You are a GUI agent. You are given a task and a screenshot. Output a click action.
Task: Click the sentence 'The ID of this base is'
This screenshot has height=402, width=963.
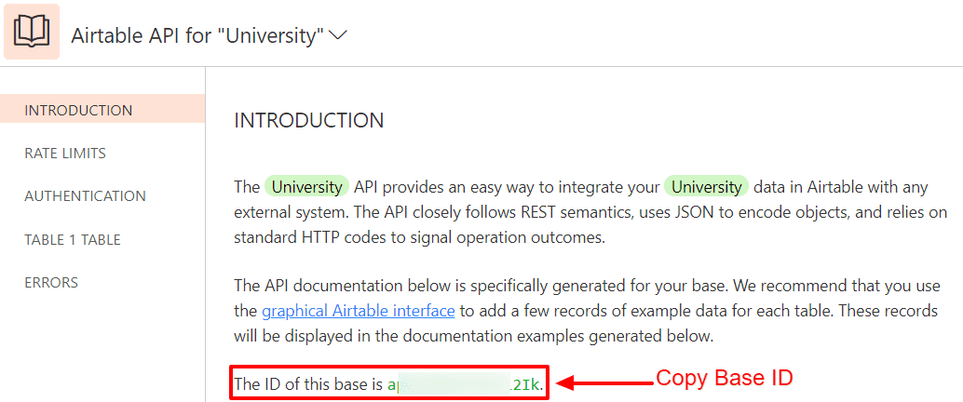309,385
